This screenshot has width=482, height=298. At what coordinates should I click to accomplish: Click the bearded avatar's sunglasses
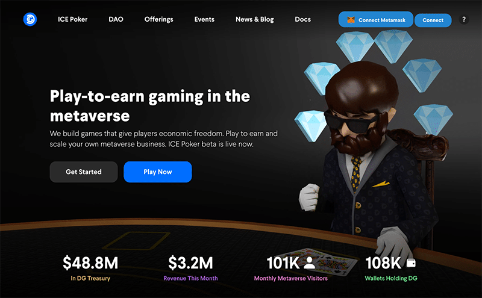point(352,122)
